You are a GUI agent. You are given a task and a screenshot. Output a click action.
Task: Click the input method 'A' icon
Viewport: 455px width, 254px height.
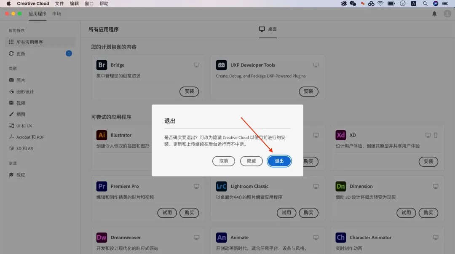tap(414, 3)
